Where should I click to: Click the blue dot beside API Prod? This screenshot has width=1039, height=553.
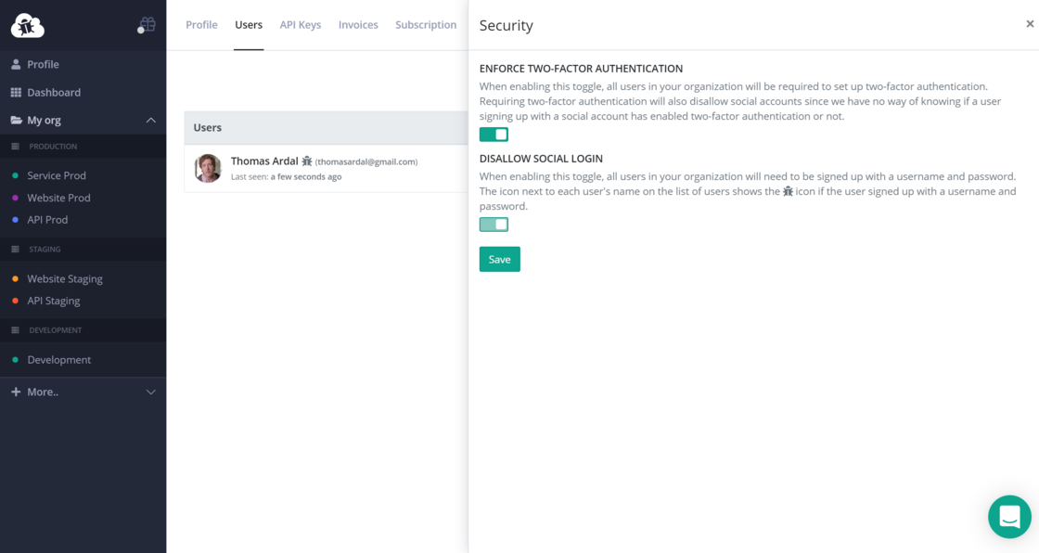15,220
